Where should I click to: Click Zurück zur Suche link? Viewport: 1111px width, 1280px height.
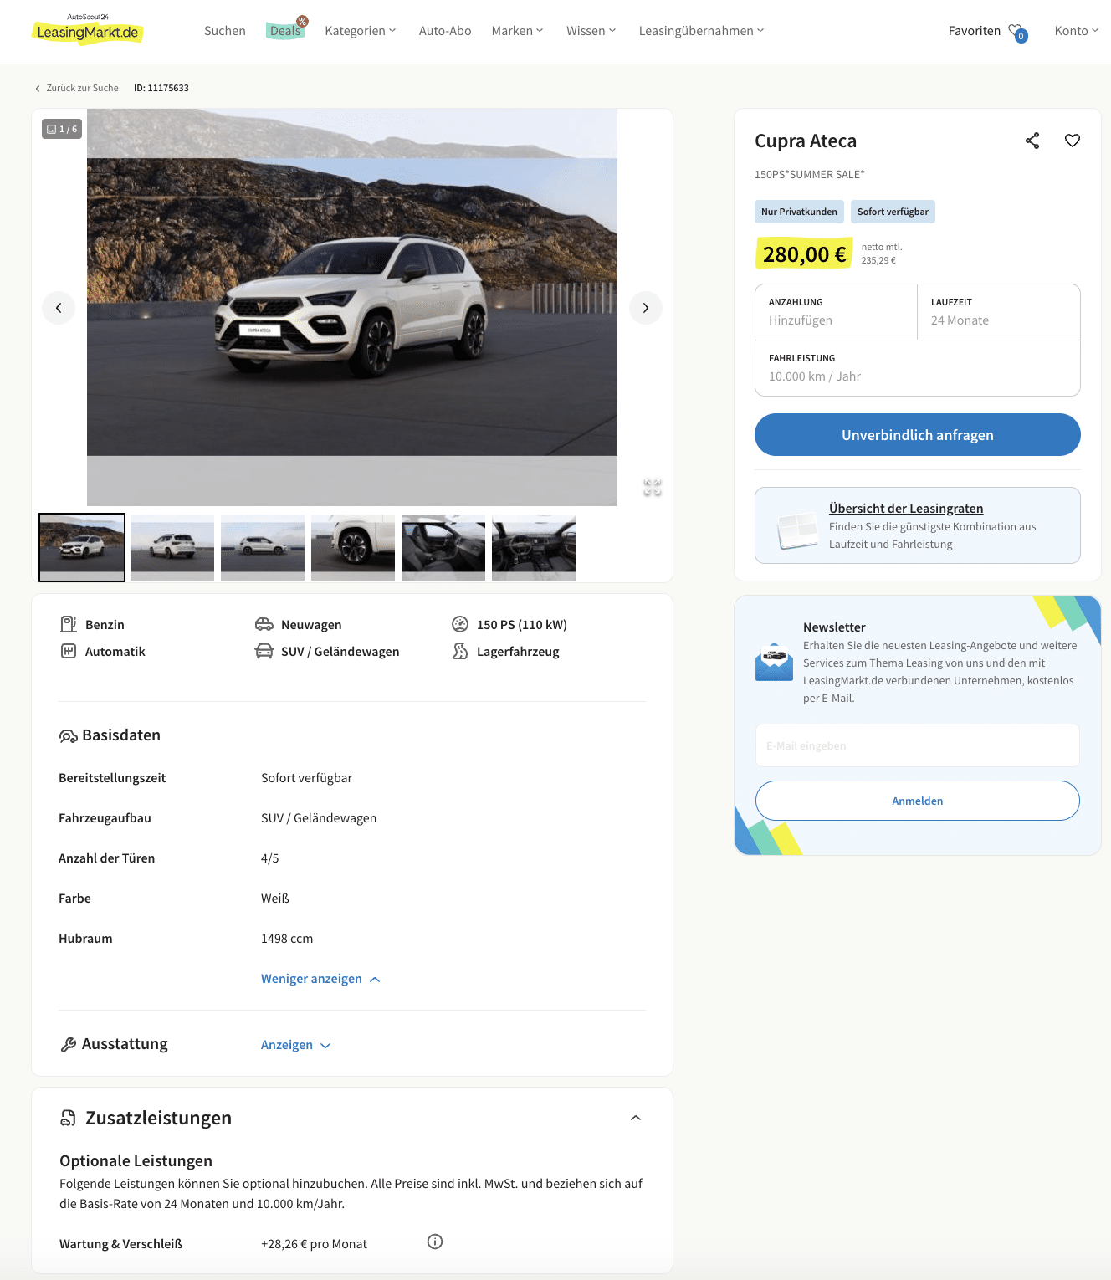tap(77, 88)
